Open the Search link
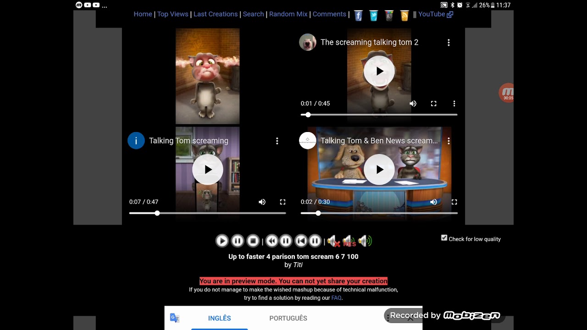Viewport: 587px width, 330px height. coord(253,14)
